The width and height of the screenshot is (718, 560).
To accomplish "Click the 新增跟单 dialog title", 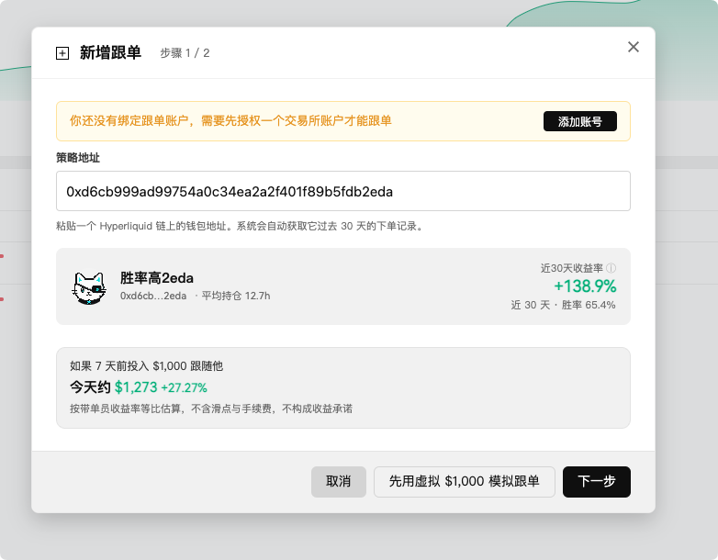I will pos(110,52).
